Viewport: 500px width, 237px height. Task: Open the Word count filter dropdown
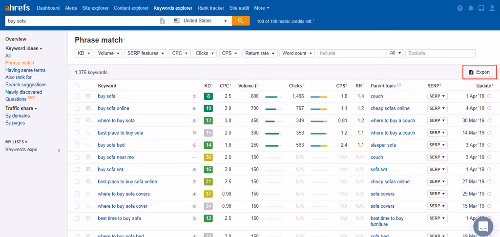click(297, 53)
